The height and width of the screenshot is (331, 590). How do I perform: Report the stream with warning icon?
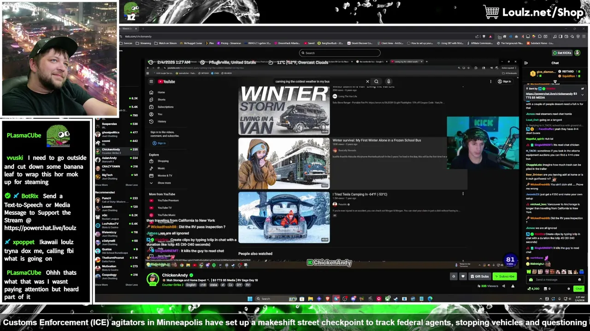pos(513,286)
